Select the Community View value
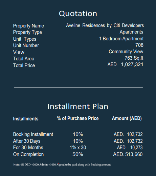The height and width of the screenshot is (176, 156). click(x=126, y=52)
